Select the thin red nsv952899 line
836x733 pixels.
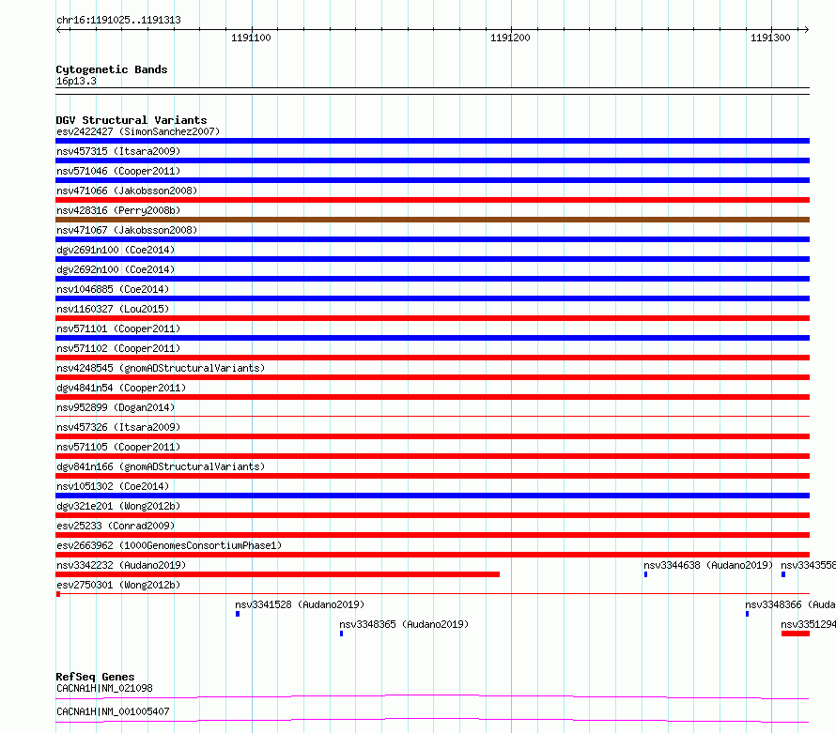click(432, 416)
